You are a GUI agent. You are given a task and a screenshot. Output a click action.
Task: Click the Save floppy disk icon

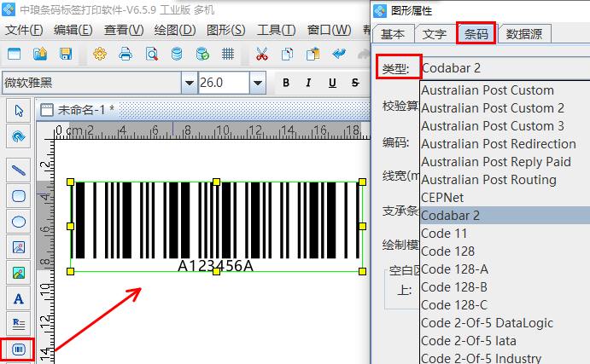(x=66, y=54)
